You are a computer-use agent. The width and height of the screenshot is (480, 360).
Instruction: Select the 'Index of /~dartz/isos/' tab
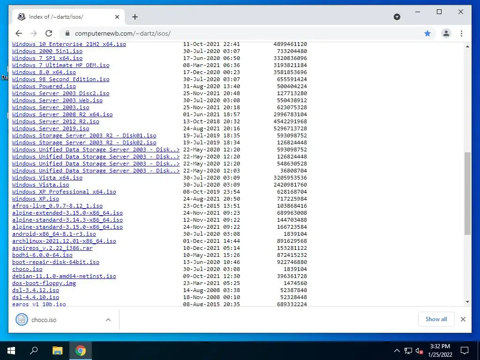(x=68, y=17)
